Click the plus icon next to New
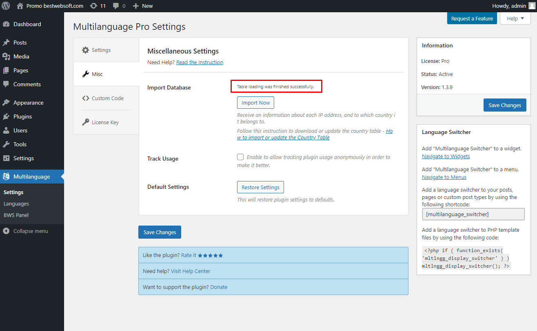Viewport: 537px width, 331px height. (136, 6)
